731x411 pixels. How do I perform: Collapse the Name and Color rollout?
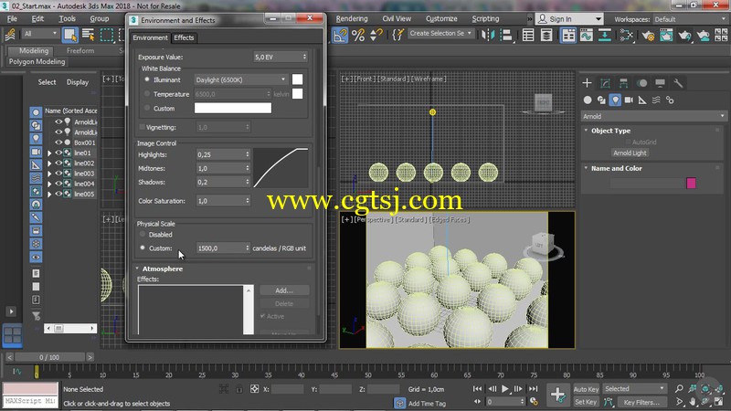click(586, 168)
